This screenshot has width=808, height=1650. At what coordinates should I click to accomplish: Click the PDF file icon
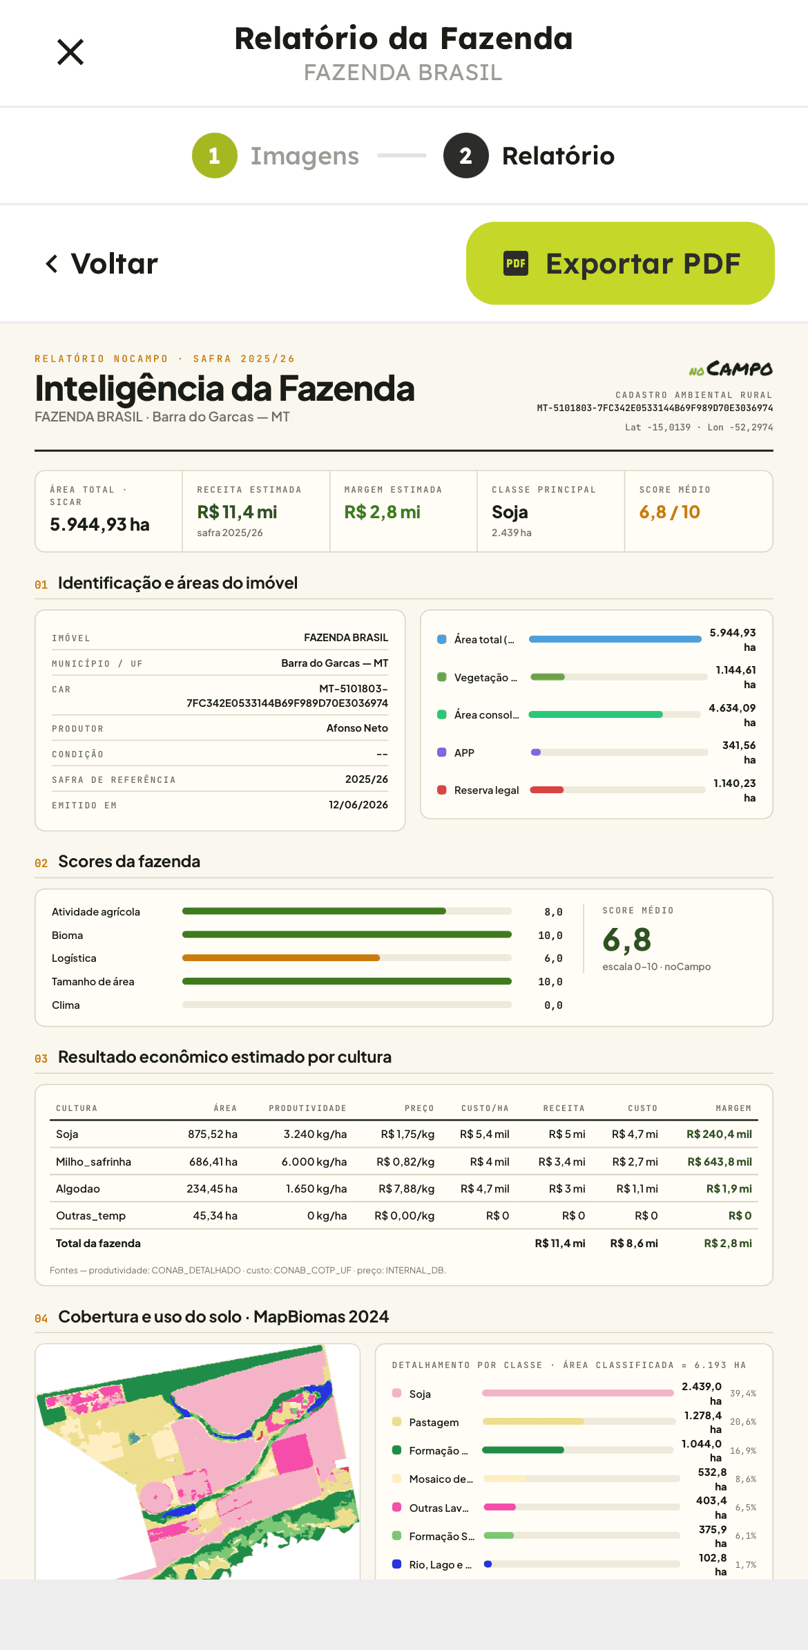tap(516, 263)
